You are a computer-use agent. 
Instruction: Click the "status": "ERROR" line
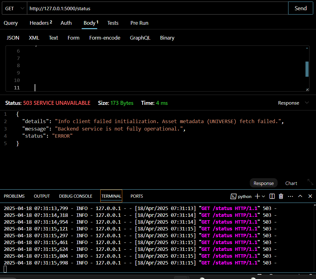pyautogui.click(x=47, y=136)
